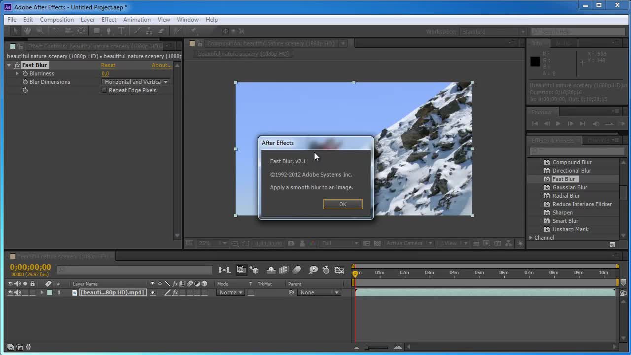Click the Blurriness stopwatch icon
Viewport: 631px width, 355px height.
(25, 73)
